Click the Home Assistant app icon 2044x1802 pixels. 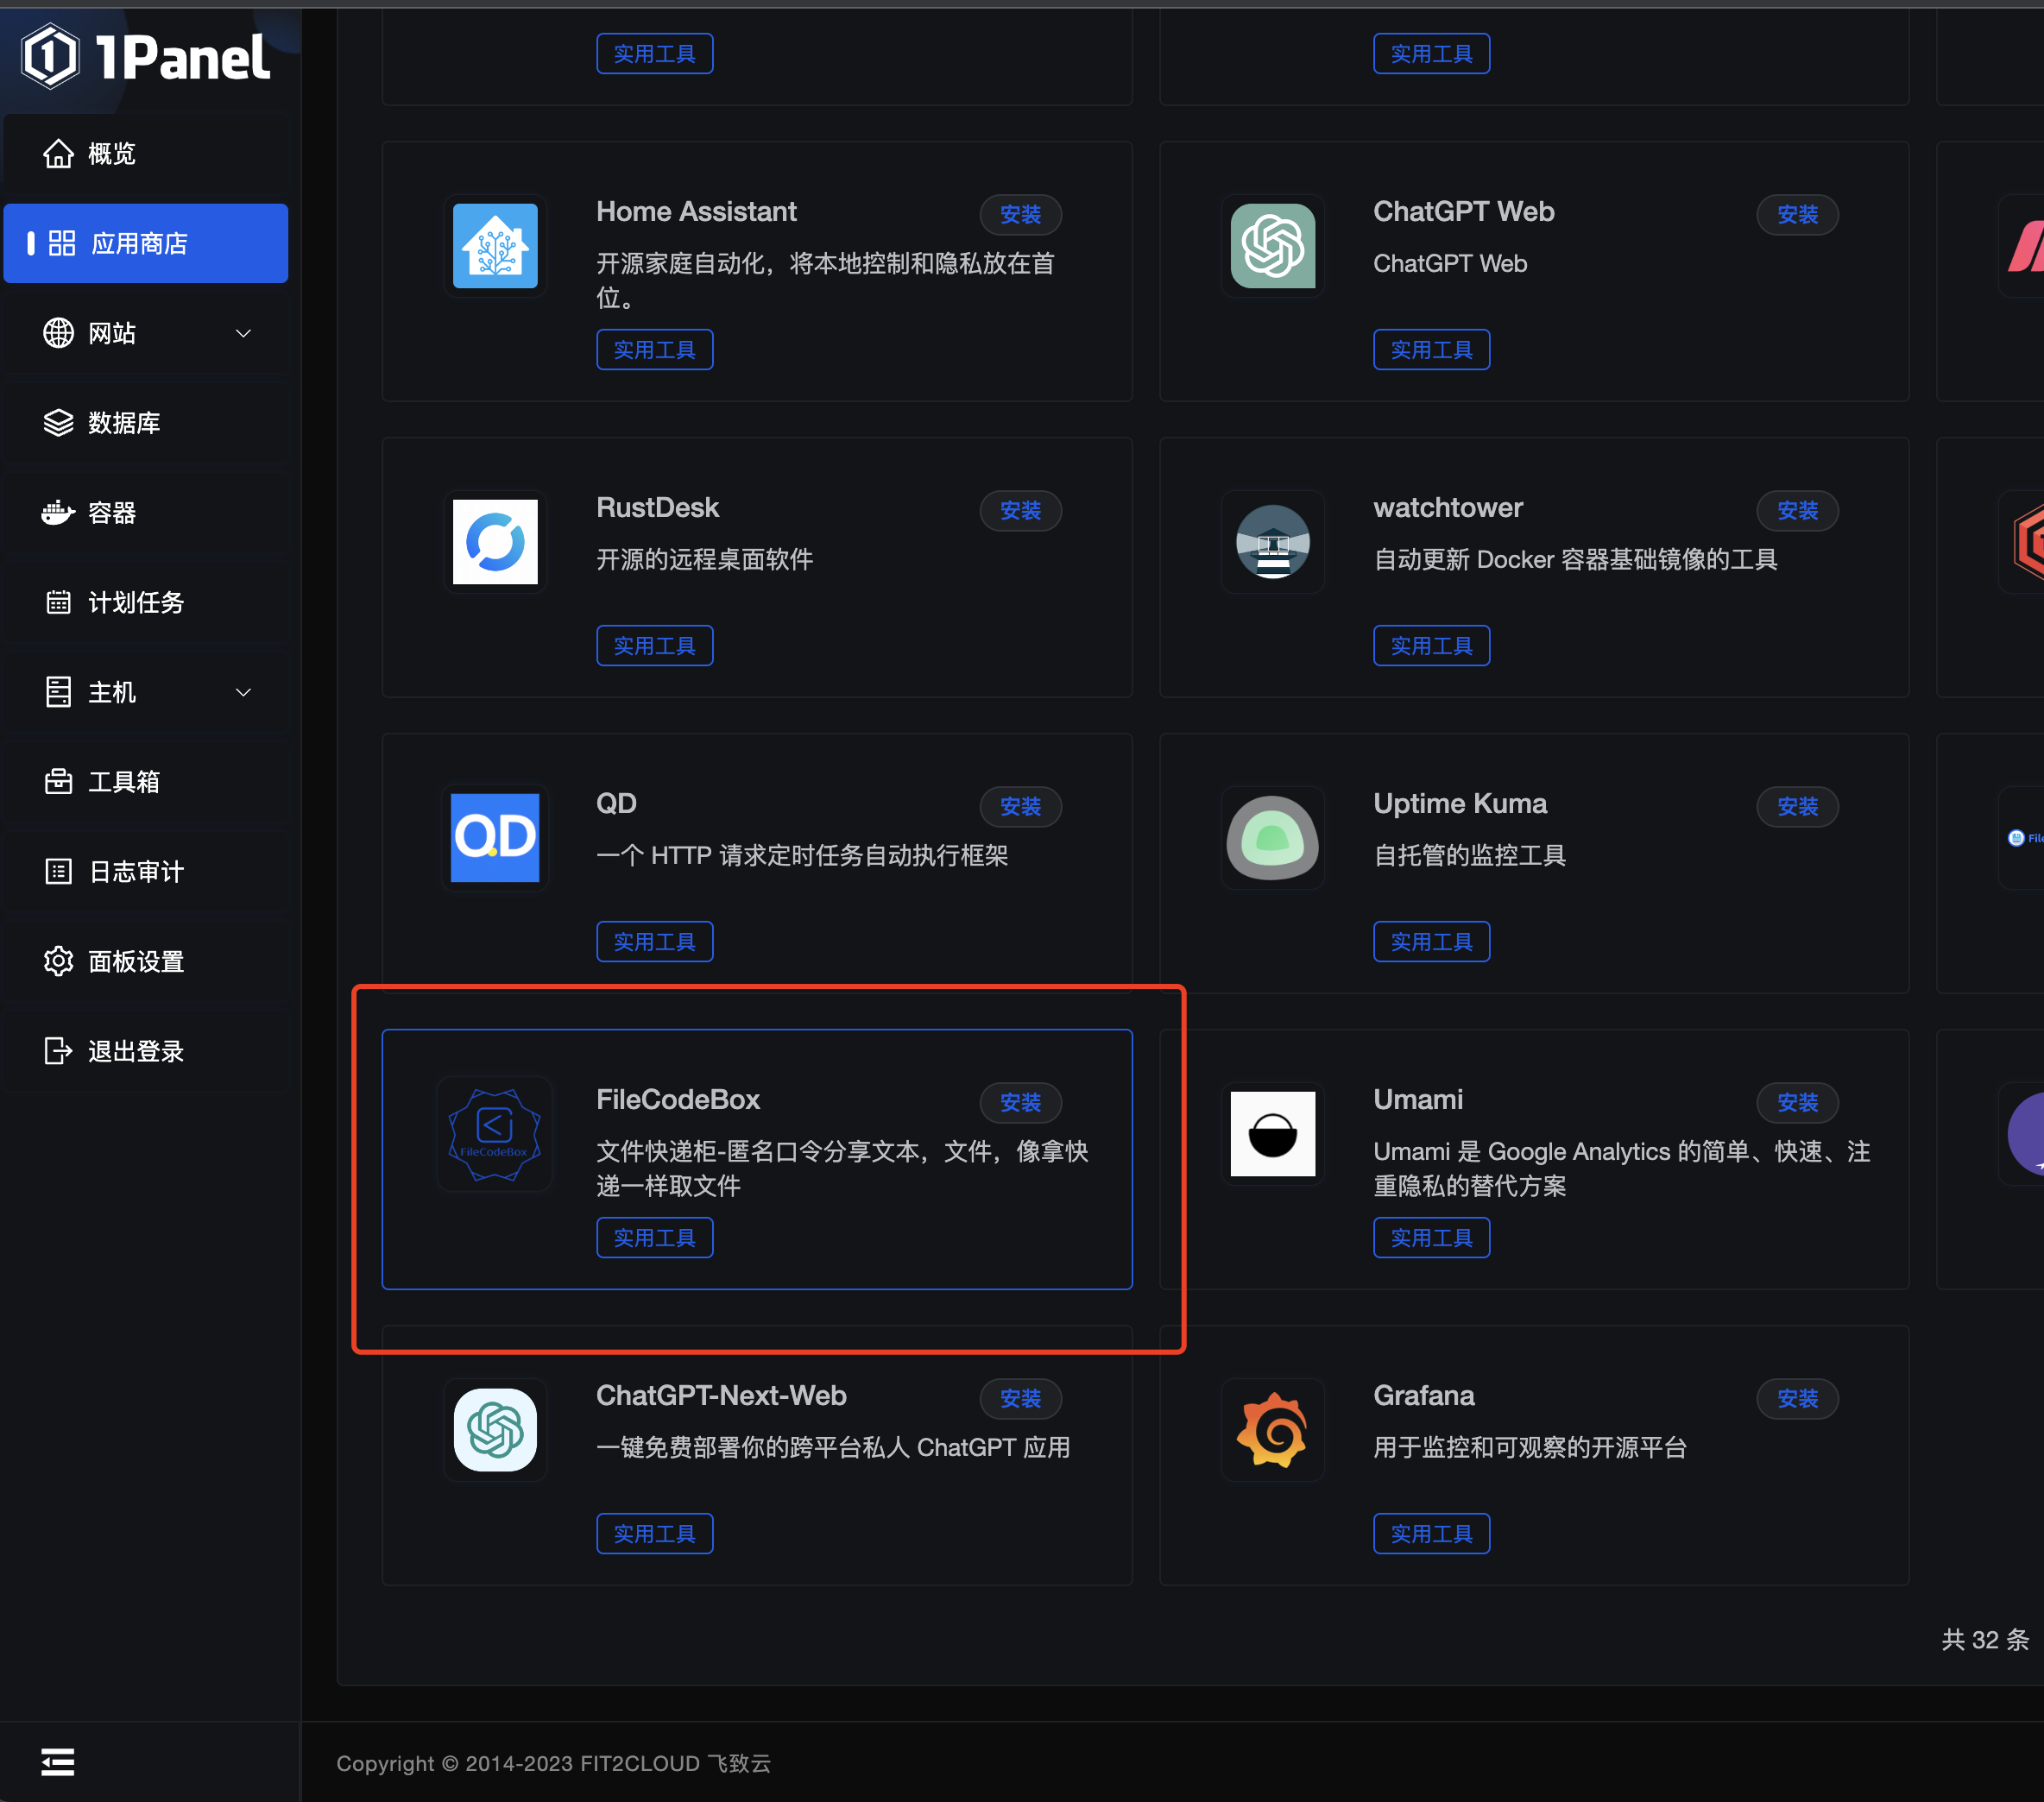pos(495,246)
